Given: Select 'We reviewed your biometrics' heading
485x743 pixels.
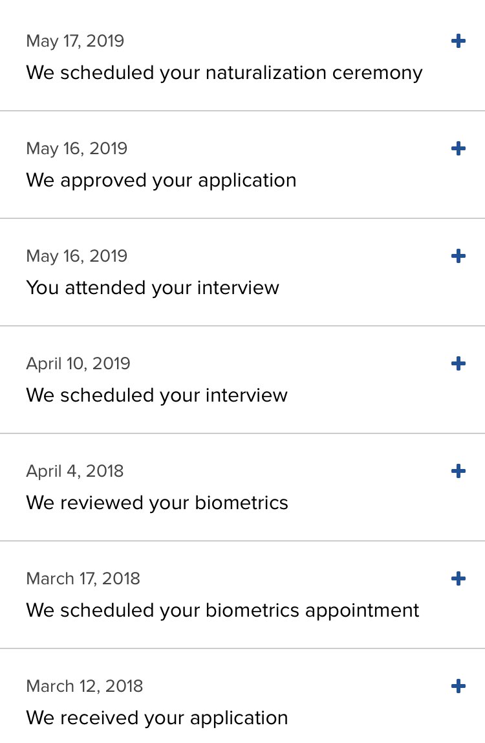Looking at the screenshot, I should tap(157, 503).
